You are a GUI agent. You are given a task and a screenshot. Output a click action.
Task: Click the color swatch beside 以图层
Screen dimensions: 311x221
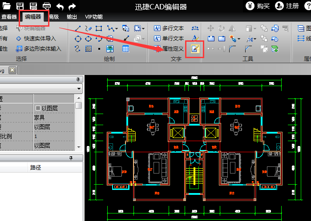tap(38, 108)
